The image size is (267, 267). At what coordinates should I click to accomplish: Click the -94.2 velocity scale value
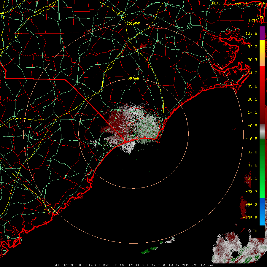[x=251, y=205]
